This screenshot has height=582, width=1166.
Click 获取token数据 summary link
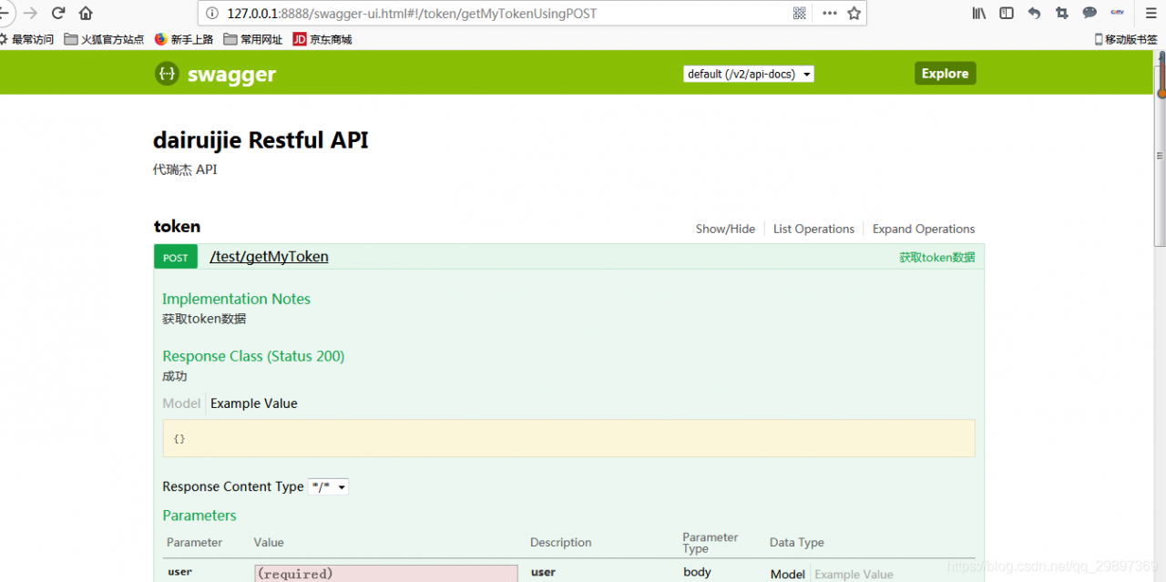pos(936,258)
